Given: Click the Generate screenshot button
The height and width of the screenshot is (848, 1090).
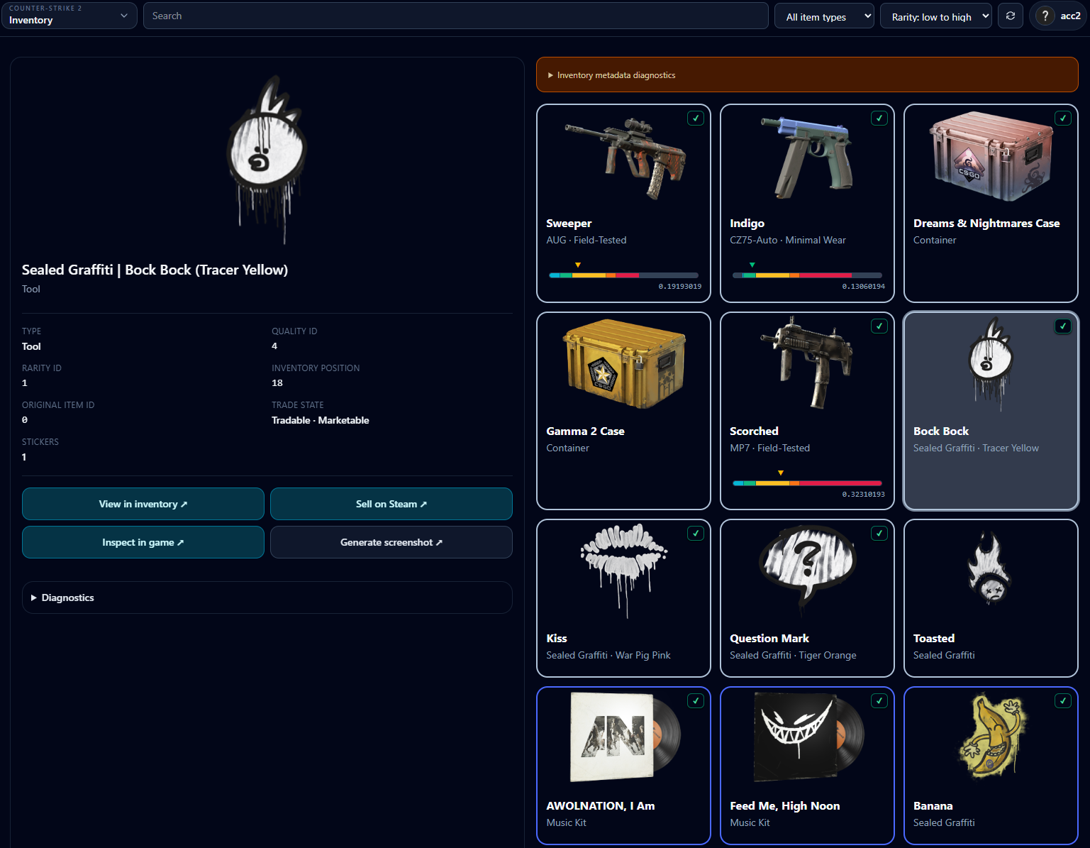Looking at the screenshot, I should pyautogui.click(x=391, y=542).
